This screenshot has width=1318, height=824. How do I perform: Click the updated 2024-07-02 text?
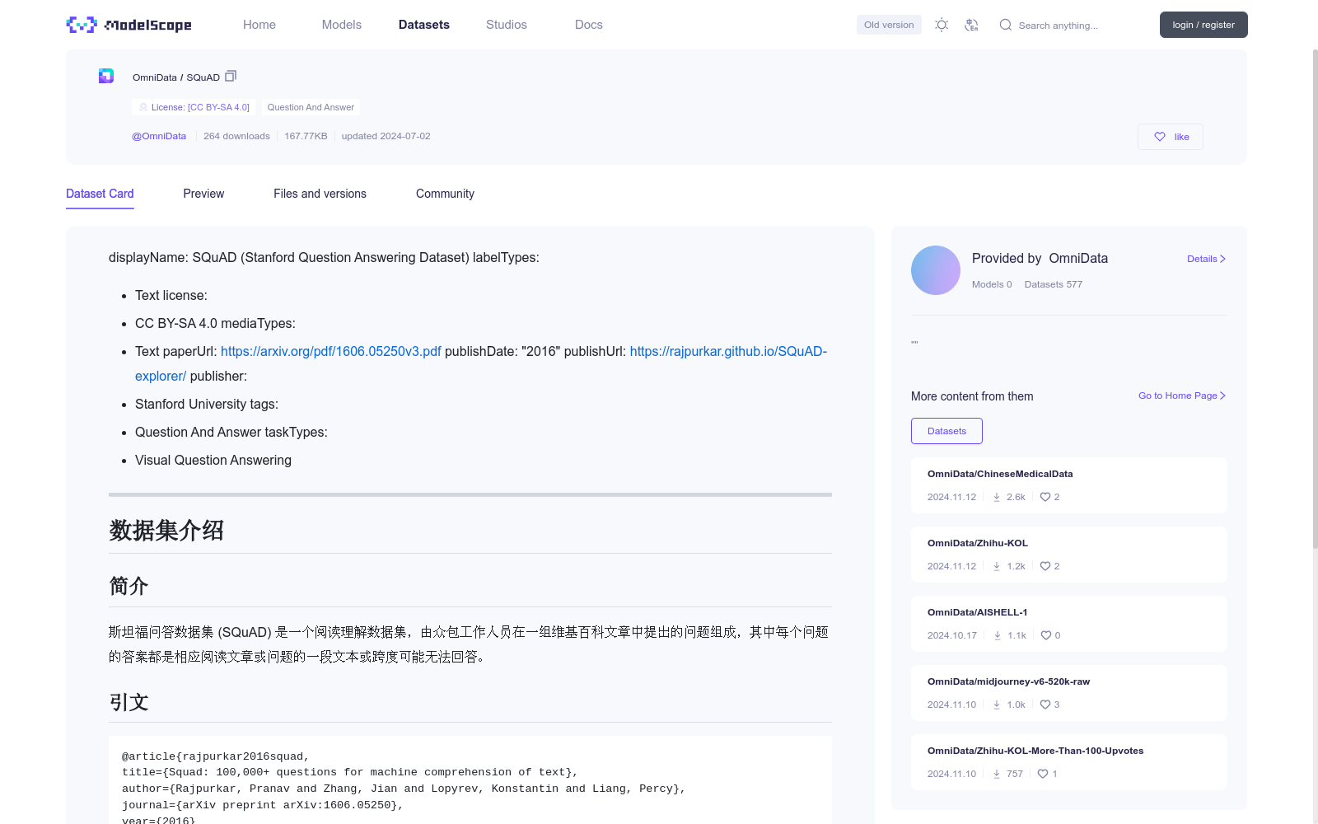pyautogui.click(x=386, y=136)
